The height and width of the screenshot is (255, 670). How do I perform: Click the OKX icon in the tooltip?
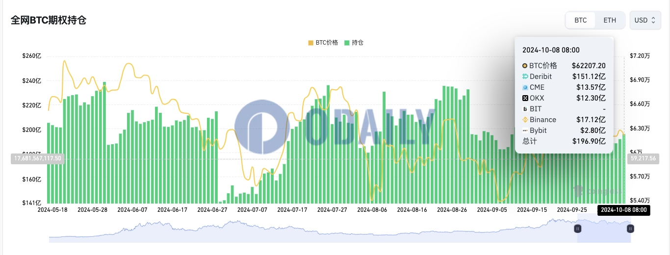(x=525, y=98)
